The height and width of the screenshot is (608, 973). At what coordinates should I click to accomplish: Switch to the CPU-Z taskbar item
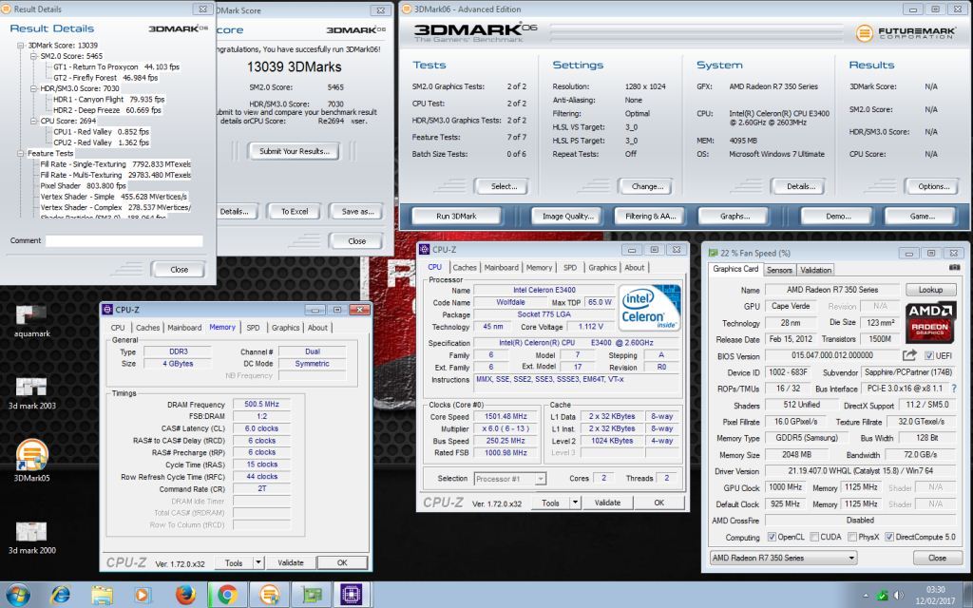tap(352, 595)
